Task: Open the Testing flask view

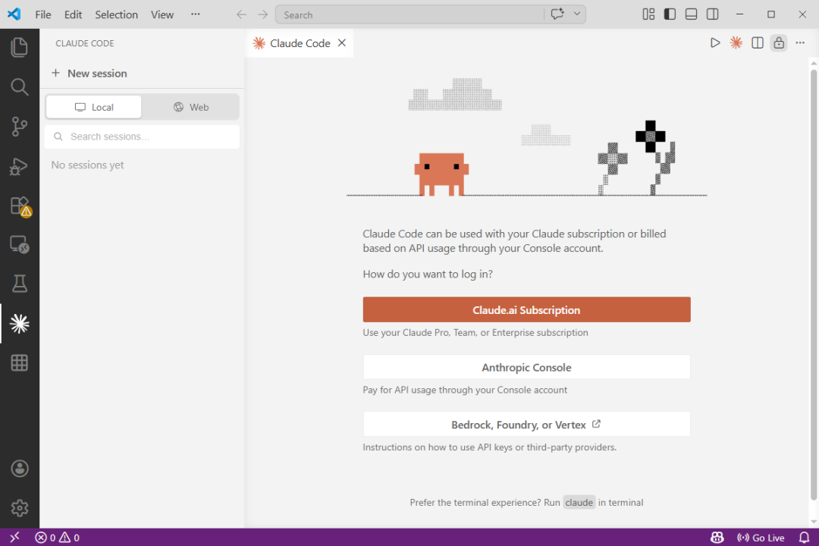Action: pyautogui.click(x=19, y=284)
